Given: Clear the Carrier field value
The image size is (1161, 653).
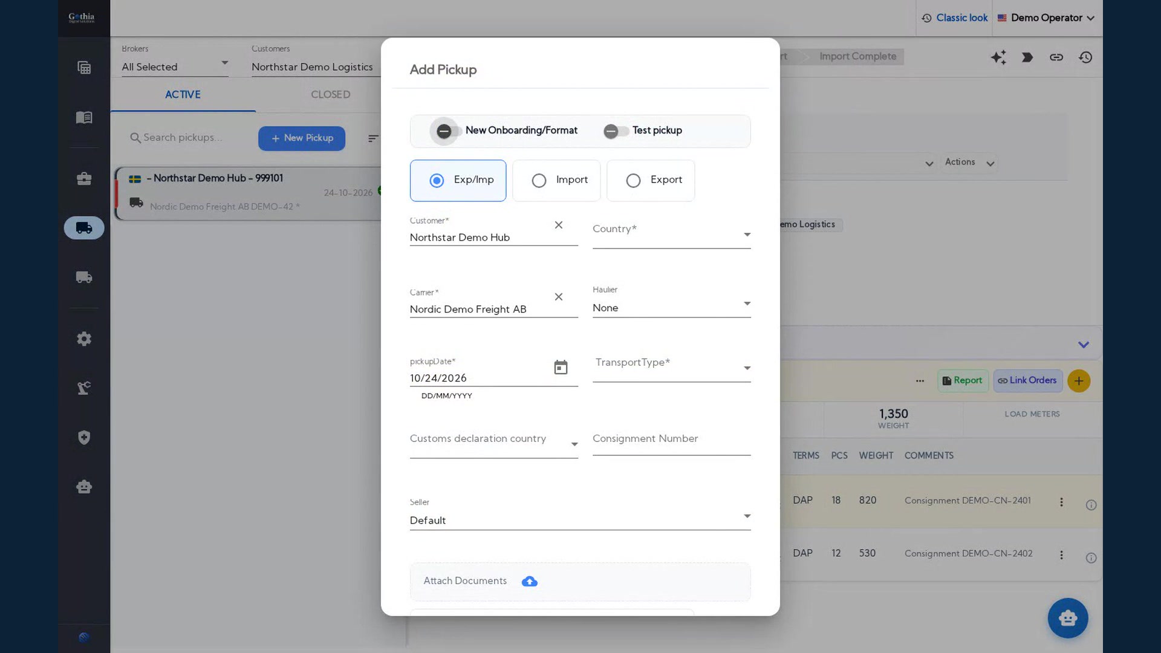Looking at the screenshot, I should pos(559,297).
